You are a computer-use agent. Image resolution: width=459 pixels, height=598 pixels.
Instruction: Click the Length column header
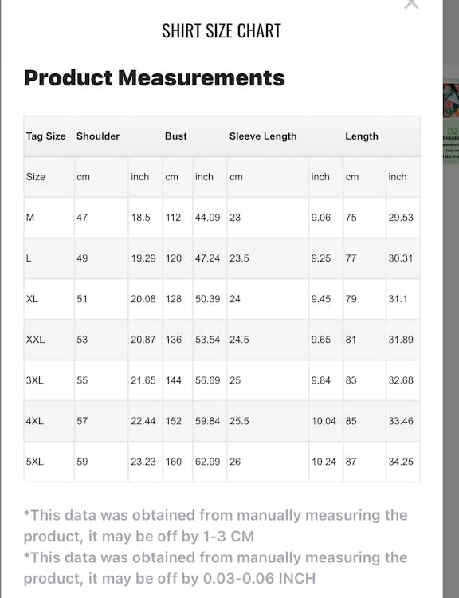coord(362,136)
